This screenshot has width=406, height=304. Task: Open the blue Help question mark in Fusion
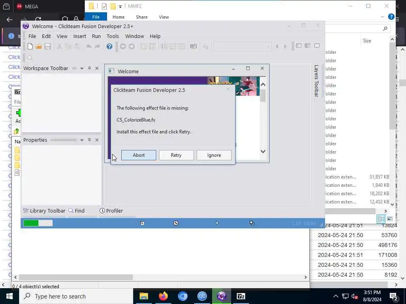pyautogui.click(x=109, y=46)
